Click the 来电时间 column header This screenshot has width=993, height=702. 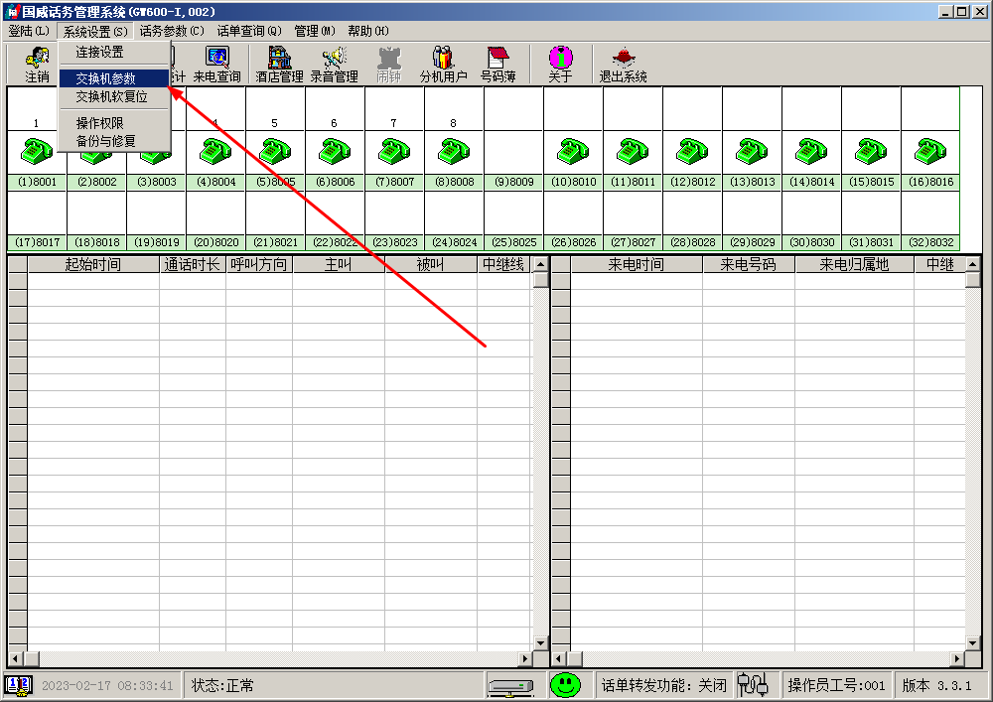(637, 264)
